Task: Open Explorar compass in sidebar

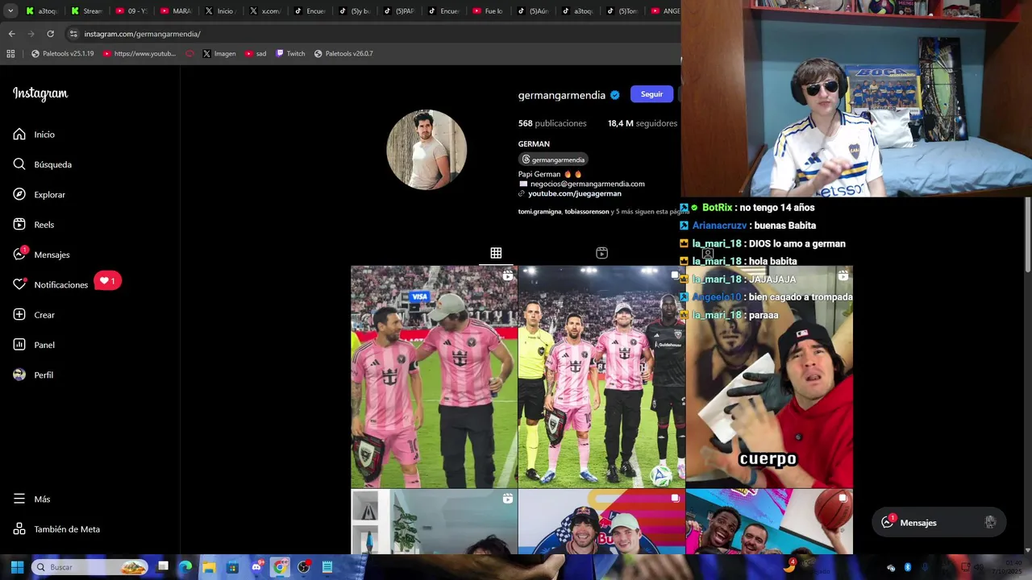Action: [x=39, y=195]
